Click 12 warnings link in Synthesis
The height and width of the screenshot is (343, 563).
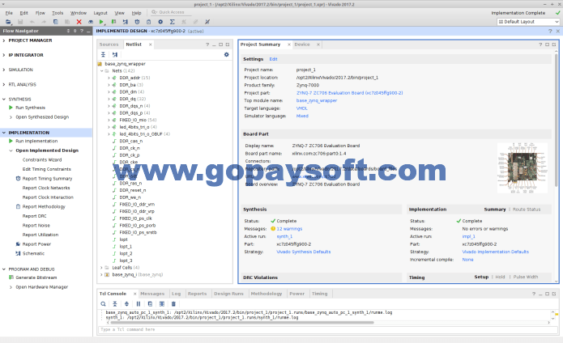[289, 229]
